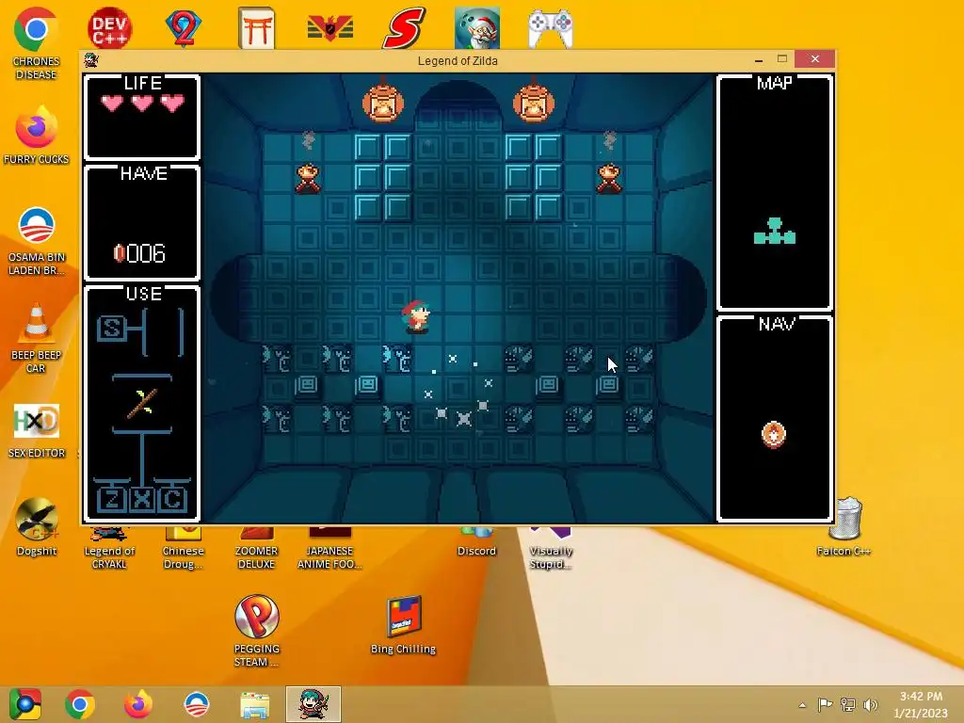Open the torii gate desktop icon
964x723 pixels.
[256, 27]
